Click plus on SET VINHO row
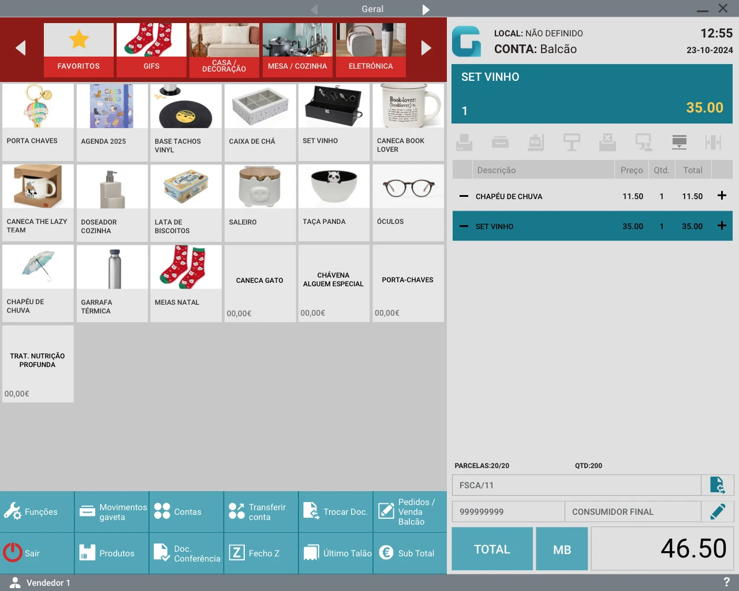The width and height of the screenshot is (739, 591). tap(722, 226)
